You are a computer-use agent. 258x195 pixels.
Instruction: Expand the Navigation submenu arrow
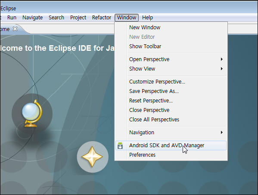pyautogui.click(x=222, y=132)
